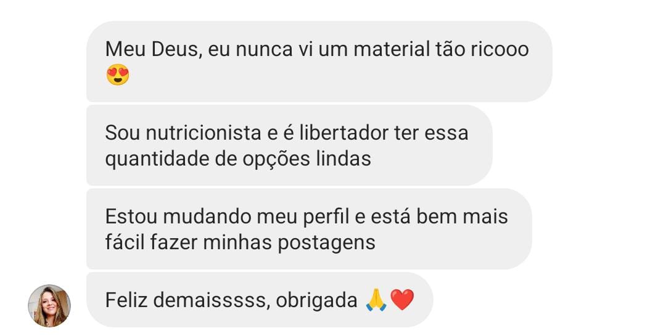Click the praying hands emoji

coord(376,300)
